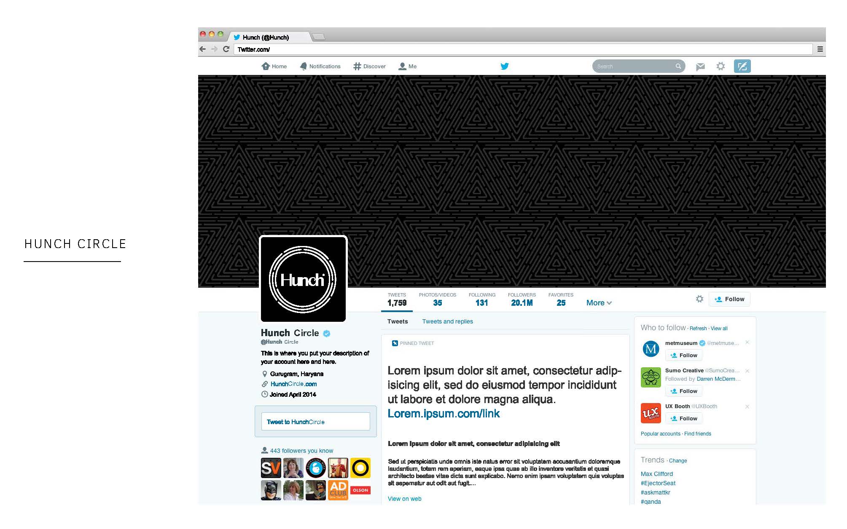Click the Batman mask follower avatar

pos(271,490)
